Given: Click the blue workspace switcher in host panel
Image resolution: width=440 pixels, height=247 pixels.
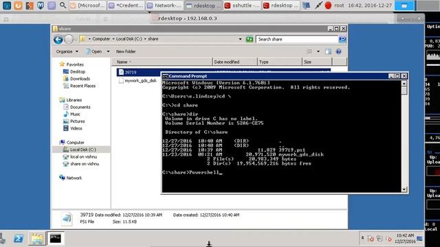Looking at the screenshot, I should click(404, 5).
